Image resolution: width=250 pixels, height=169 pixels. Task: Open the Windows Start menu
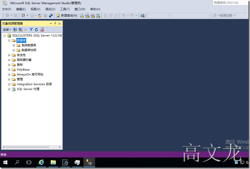click(x=5, y=162)
